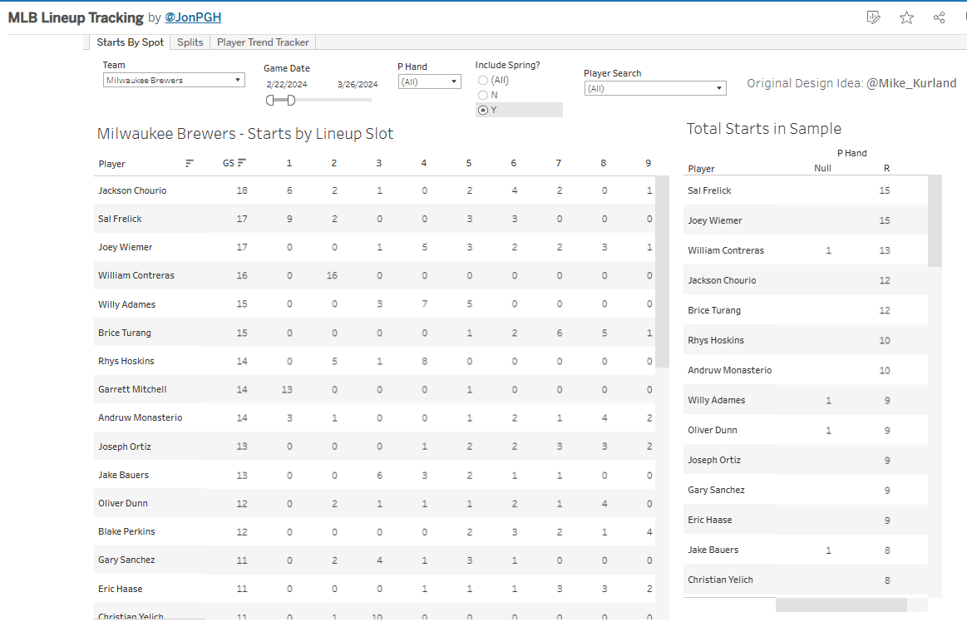Select Gary Sanchez in the lineup table

click(x=126, y=560)
